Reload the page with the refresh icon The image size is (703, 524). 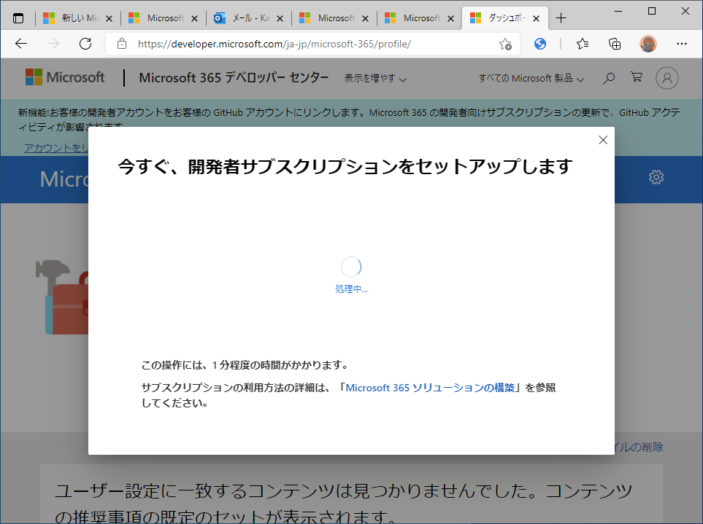tap(85, 44)
